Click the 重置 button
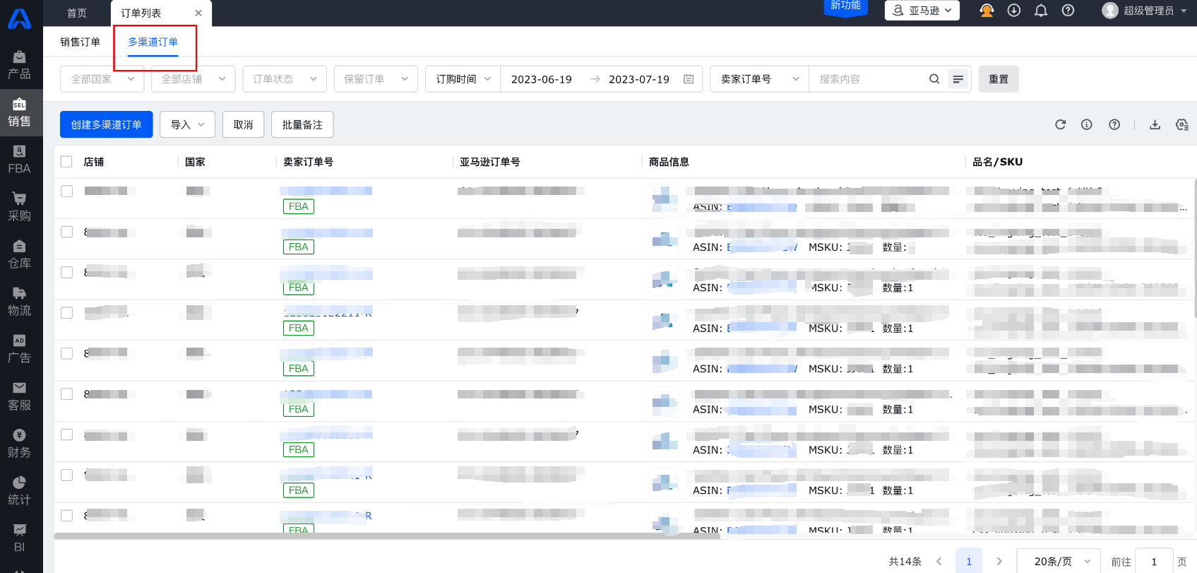This screenshot has height=573, width=1197. (x=999, y=79)
